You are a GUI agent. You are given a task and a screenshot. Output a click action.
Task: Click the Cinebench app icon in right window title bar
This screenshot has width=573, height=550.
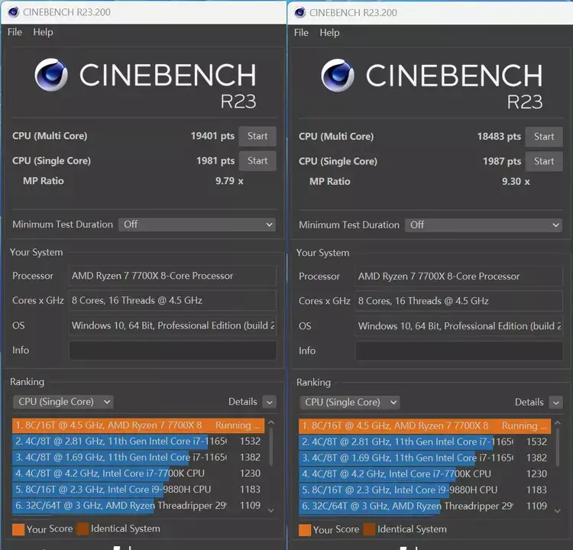(x=300, y=12)
